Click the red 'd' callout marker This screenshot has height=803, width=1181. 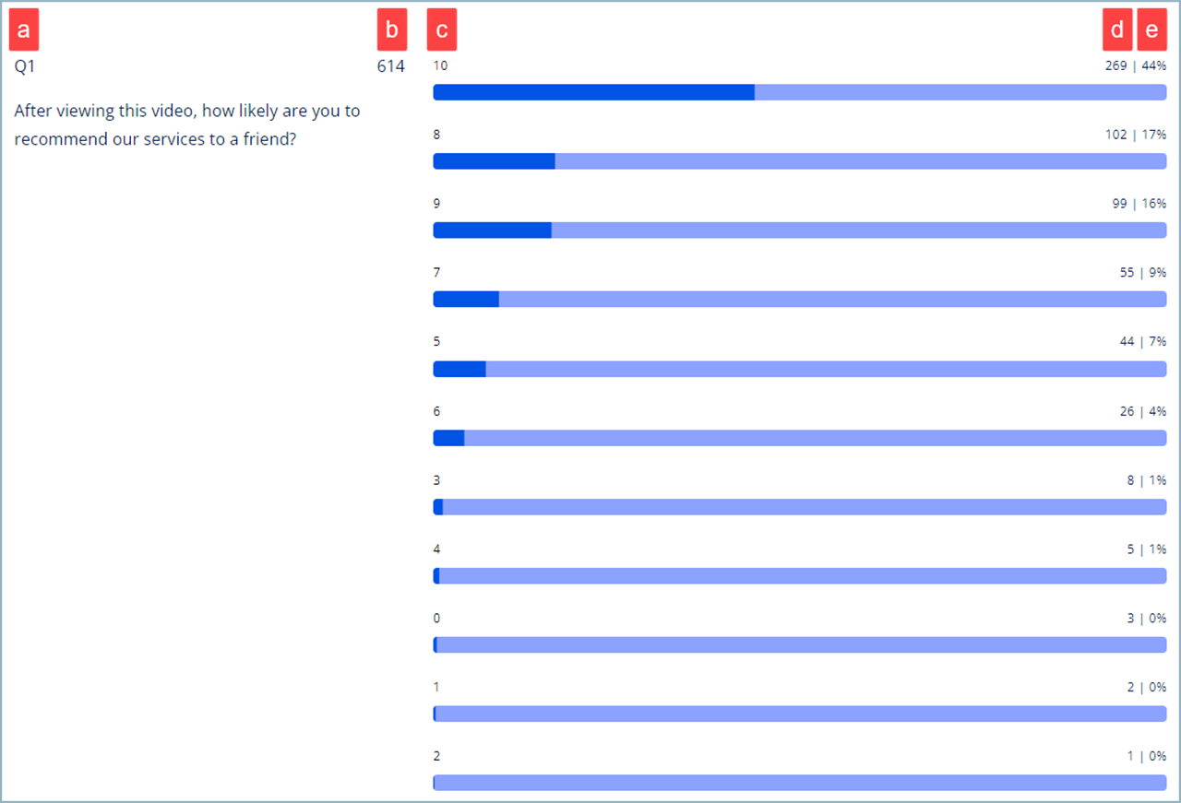pos(1117,31)
